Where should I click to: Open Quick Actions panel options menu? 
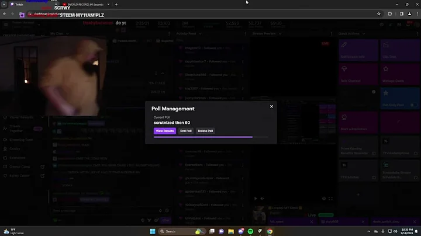click(417, 34)
